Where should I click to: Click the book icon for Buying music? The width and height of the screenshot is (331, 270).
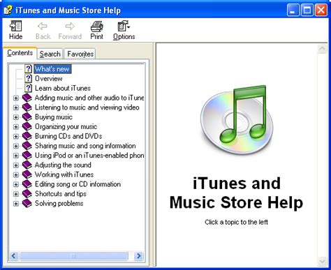27,117
